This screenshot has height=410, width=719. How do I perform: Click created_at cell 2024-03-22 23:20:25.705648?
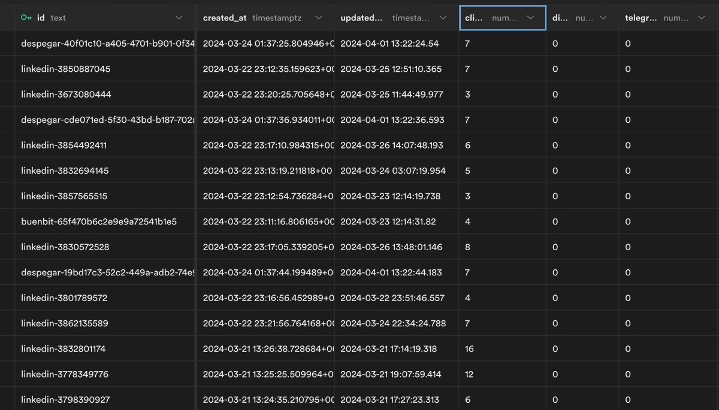click(266, 95)
